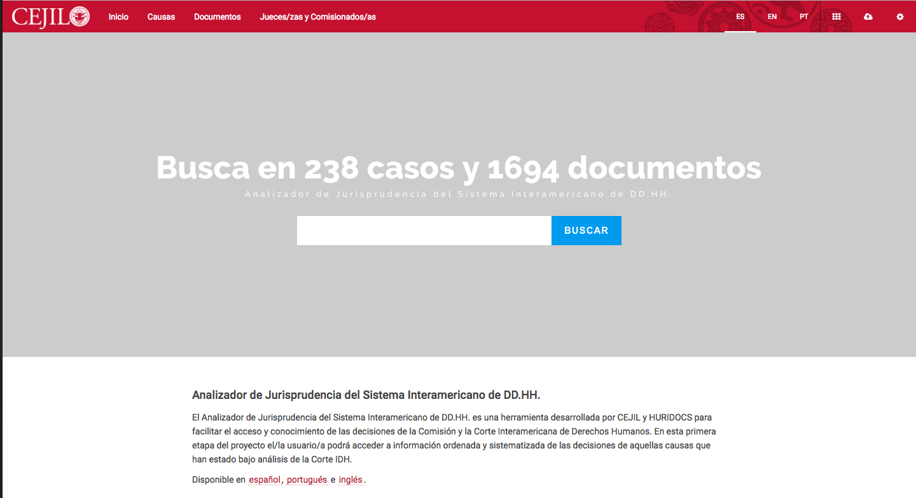Switch language to PT

click(x=804, y=17)
